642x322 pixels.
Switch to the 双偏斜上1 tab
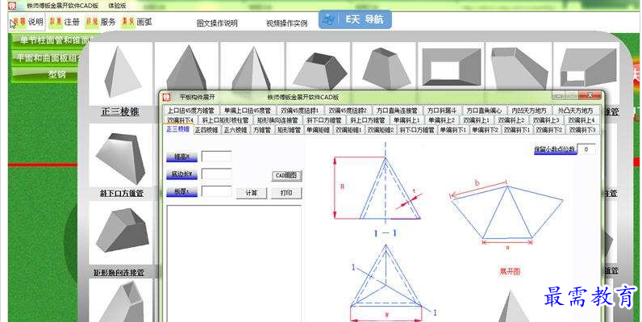click(476, 120)
